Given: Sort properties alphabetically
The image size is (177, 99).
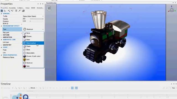Looking at the screenshot, I should tap(5, 11).
